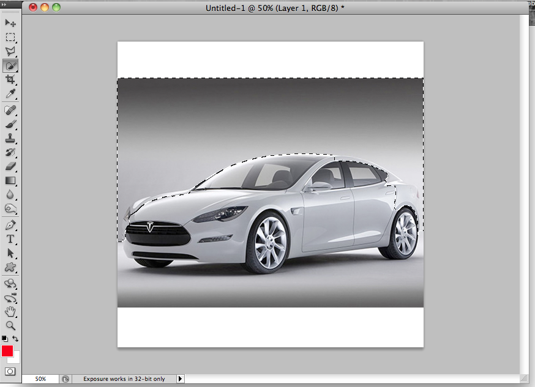Select the 3D Rotate tool
The height and width of the screenshot is (387, 535).
pos(10,284)
